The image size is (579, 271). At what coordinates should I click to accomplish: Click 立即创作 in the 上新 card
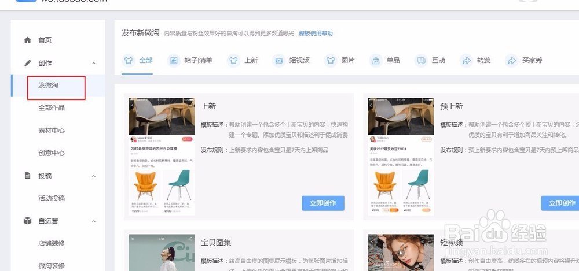pos(323,203)
